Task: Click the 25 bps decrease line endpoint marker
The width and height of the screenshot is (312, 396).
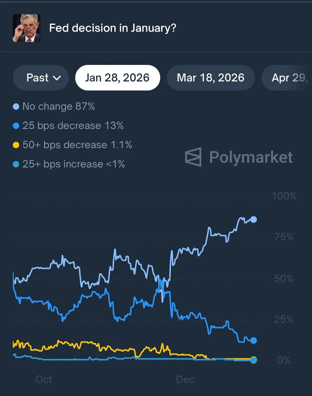Action: [x=253, y=340]
